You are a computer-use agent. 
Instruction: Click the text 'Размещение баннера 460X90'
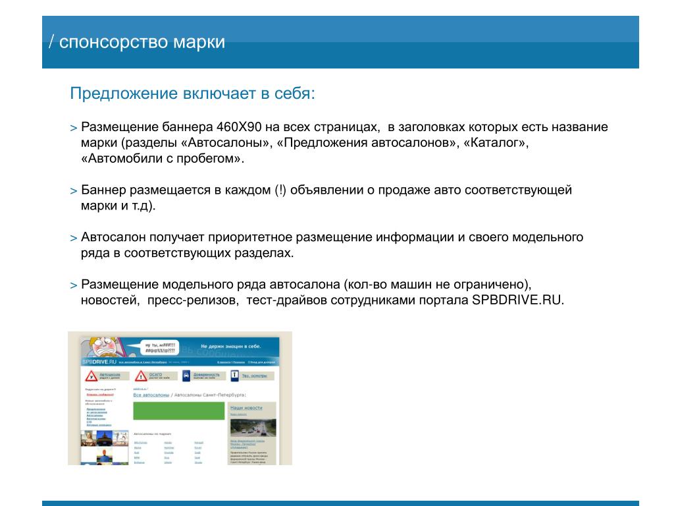171,127
